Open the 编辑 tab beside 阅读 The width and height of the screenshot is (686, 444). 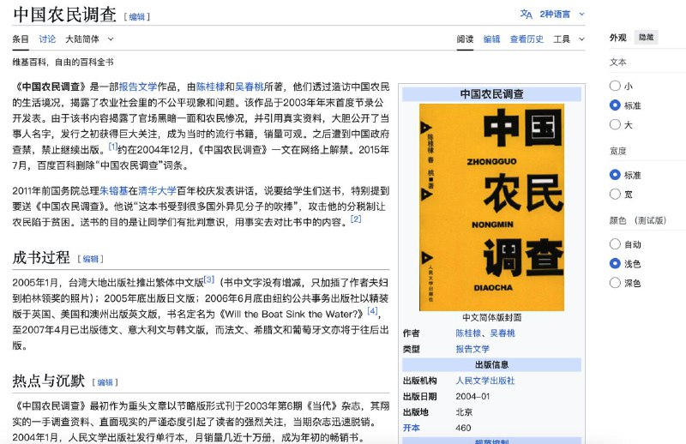pos(491,39)
